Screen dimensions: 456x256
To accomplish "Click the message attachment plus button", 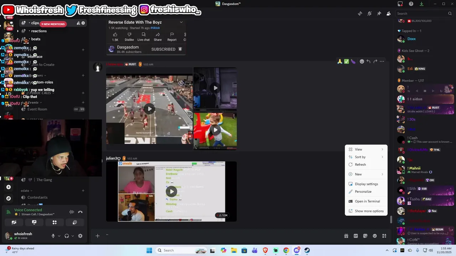I will point(97,236).
